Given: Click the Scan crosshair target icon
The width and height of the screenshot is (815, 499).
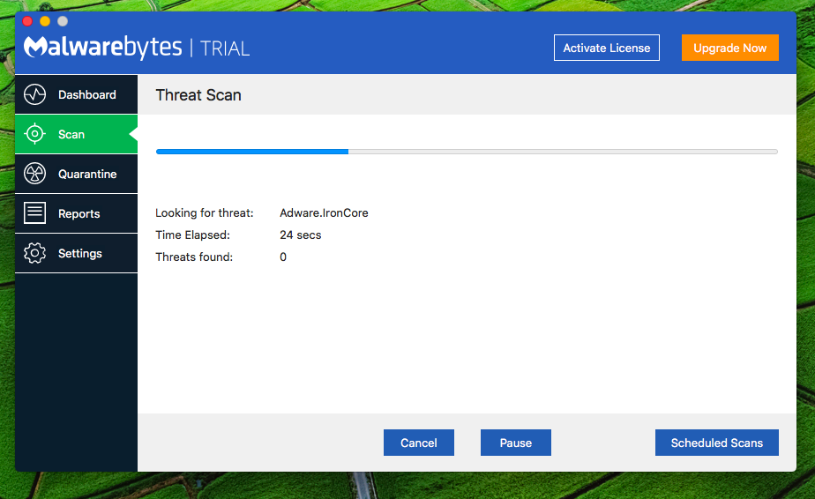Looking at the screenshot, I should pos(34,134).
